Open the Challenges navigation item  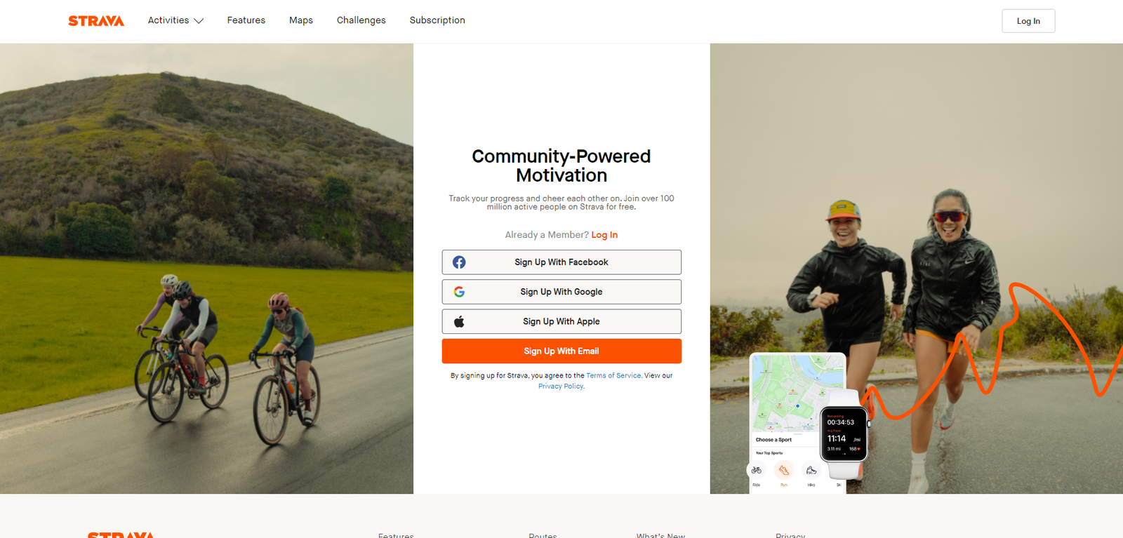[x=361, y=20]
